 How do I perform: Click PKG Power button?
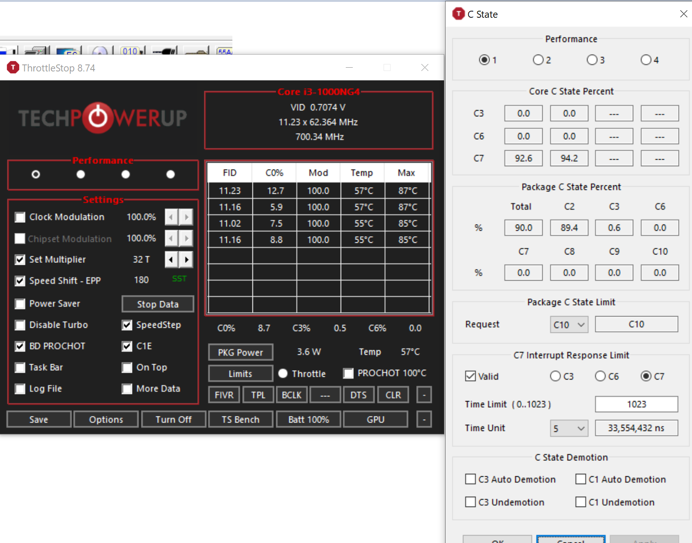click(x=240, y=352)
